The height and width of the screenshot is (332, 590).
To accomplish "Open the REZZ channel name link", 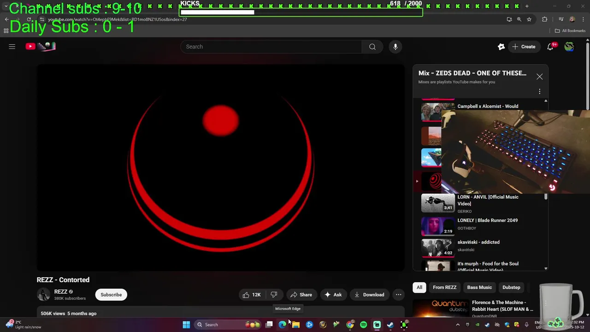I will click(61, 291).
